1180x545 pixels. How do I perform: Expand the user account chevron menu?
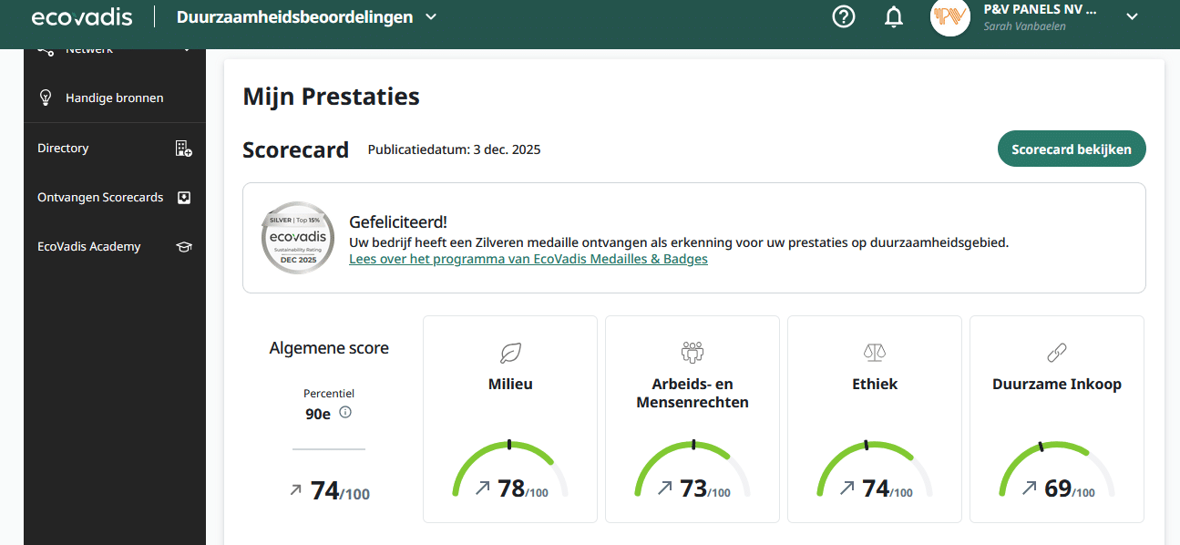[1133, 16]
